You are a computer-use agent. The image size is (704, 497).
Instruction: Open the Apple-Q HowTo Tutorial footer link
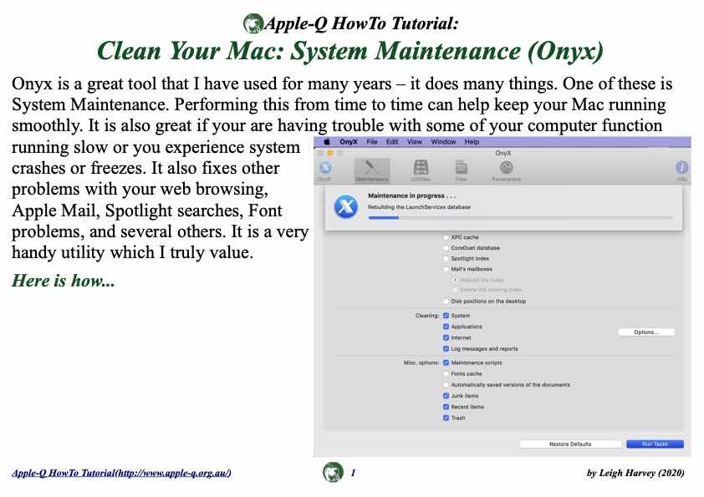[x=122, y=473]
